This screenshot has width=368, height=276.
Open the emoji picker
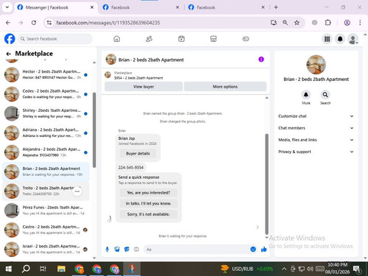pyautogui.click(x=253, y=250)
